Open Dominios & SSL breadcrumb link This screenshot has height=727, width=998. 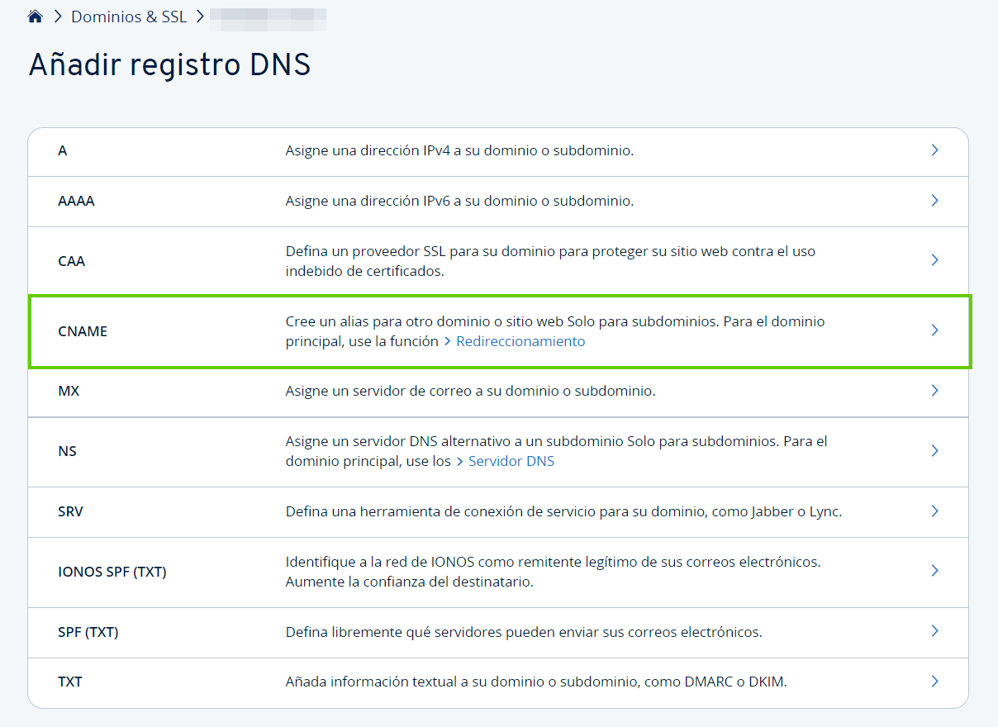[129, 17]
